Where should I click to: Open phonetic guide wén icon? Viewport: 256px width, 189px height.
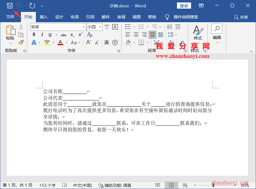(107, 27)
